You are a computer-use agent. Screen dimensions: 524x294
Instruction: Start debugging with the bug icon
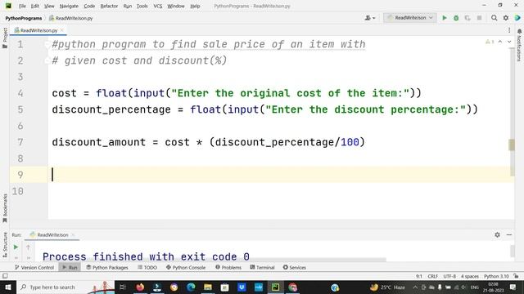456,18
